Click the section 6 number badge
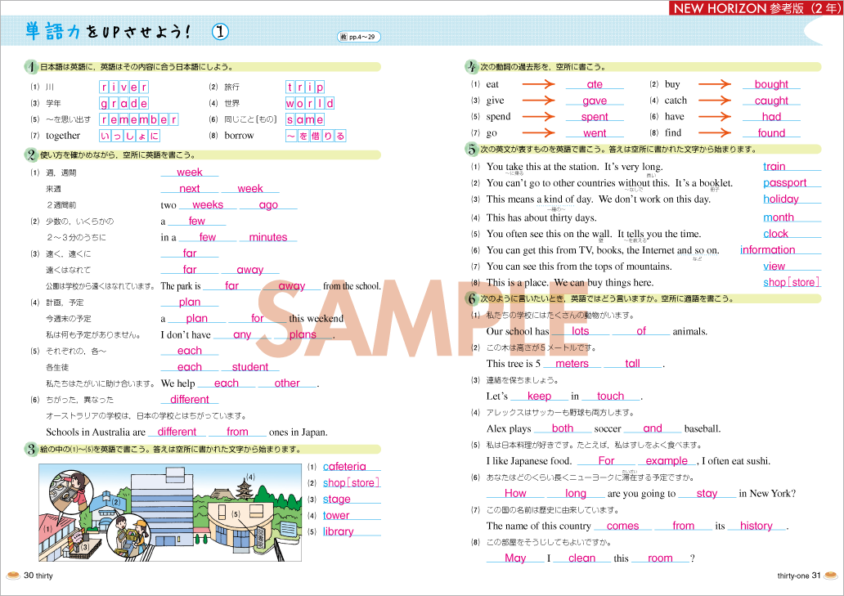844x596 pixels. point(472,298)
